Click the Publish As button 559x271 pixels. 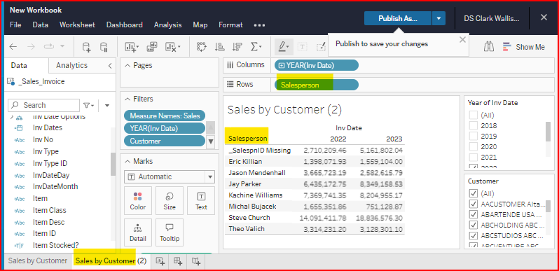click(x=398, y=18)
